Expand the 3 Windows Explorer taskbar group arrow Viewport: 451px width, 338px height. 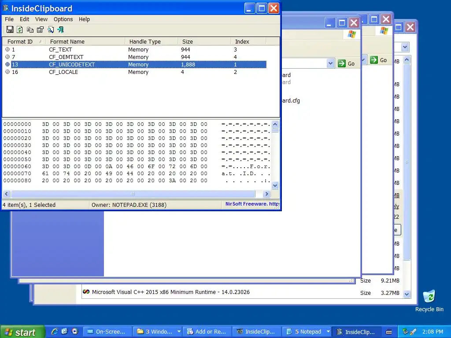179,332
